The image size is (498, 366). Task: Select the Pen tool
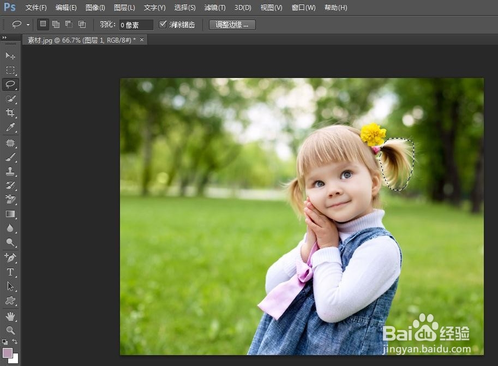point(10,257)
